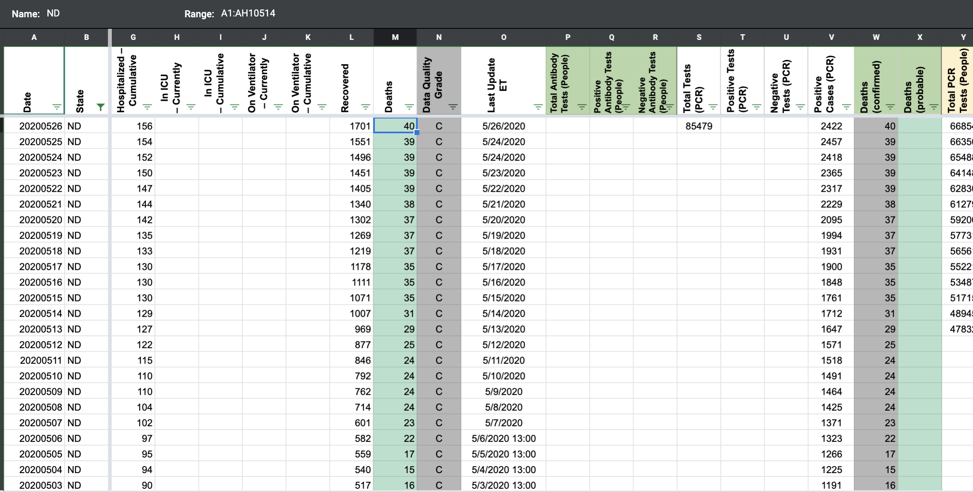
Task: Select column B header
Action: click(x=87, y=37)
